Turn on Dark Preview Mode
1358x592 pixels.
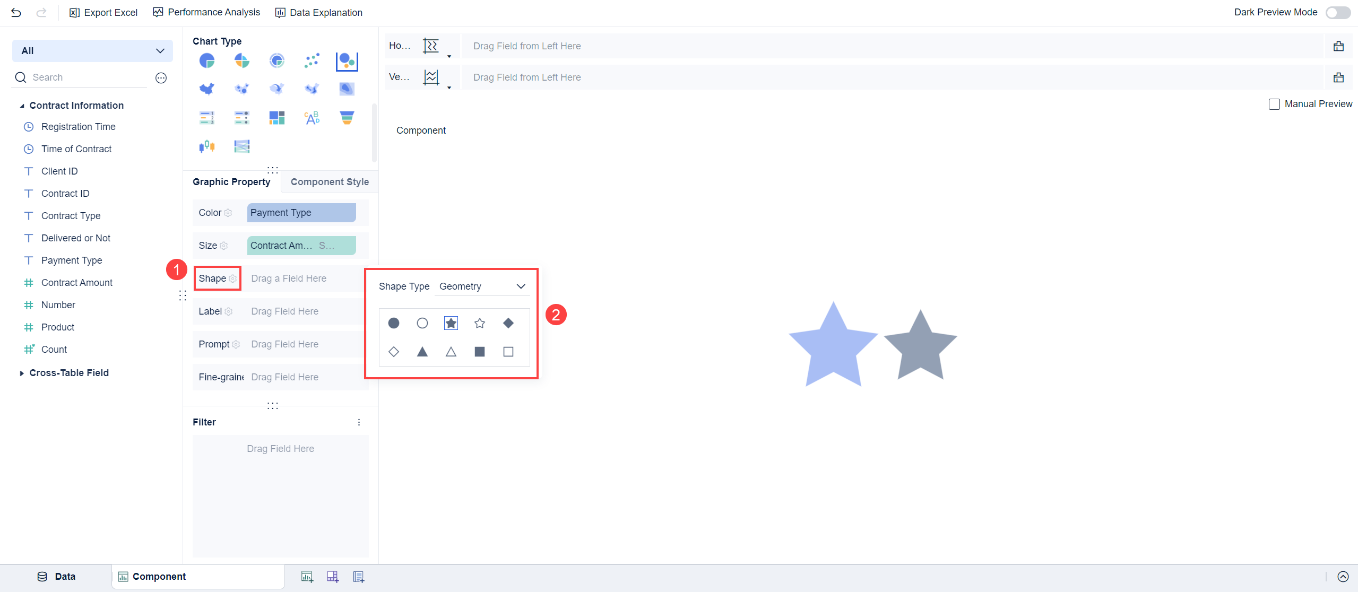pyautogui.click(x=1338, y=12)
